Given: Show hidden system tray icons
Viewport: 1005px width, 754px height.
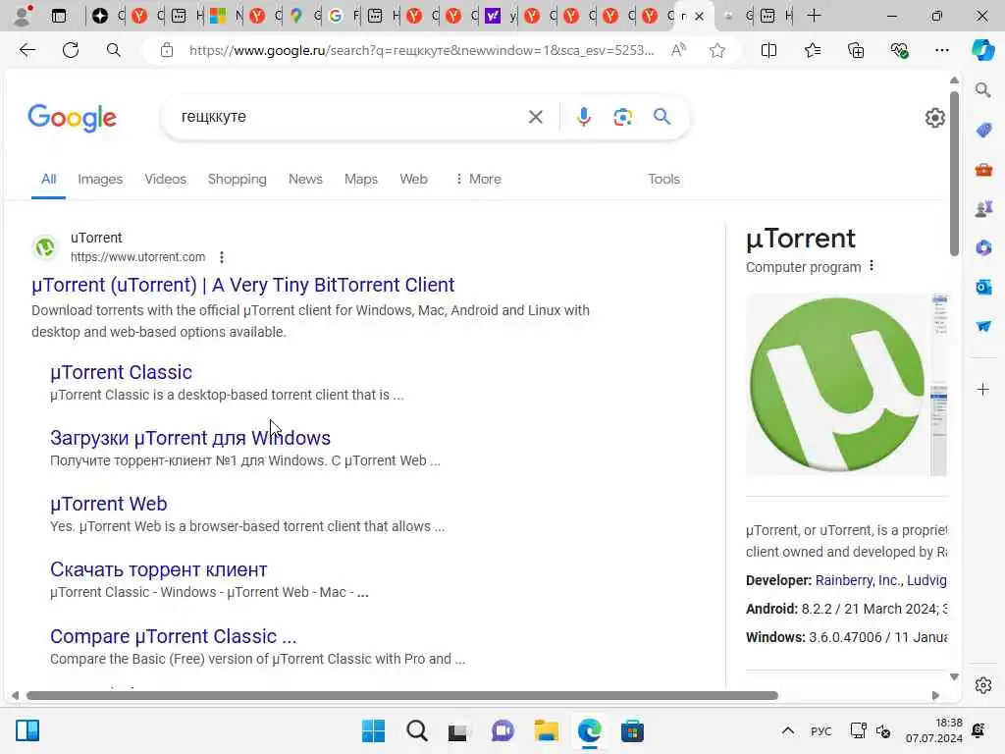Looking at the screenshot, I should [x=788, y=730].
